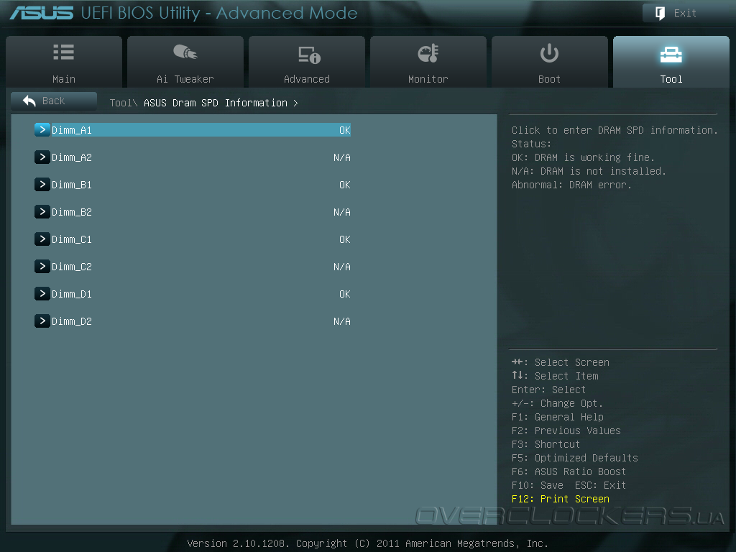Select the Dimm_D2 row label
Screen dimensions: 736x552
point(72,321)
